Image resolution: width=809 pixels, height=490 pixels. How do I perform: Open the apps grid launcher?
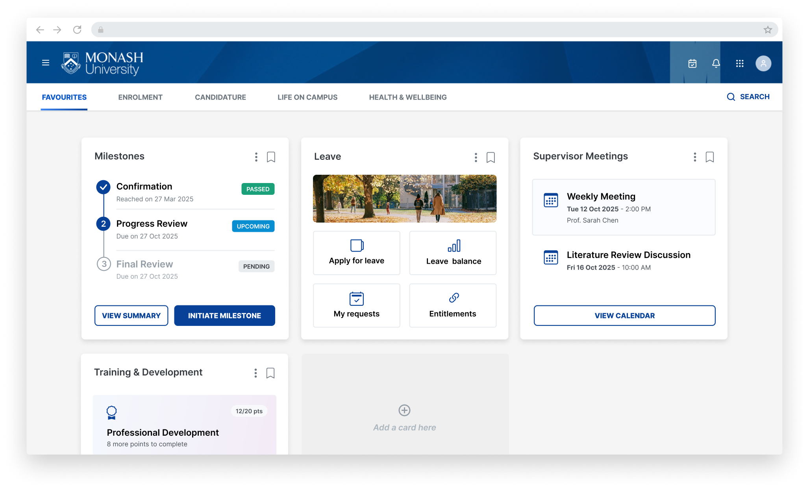[739, 63]
